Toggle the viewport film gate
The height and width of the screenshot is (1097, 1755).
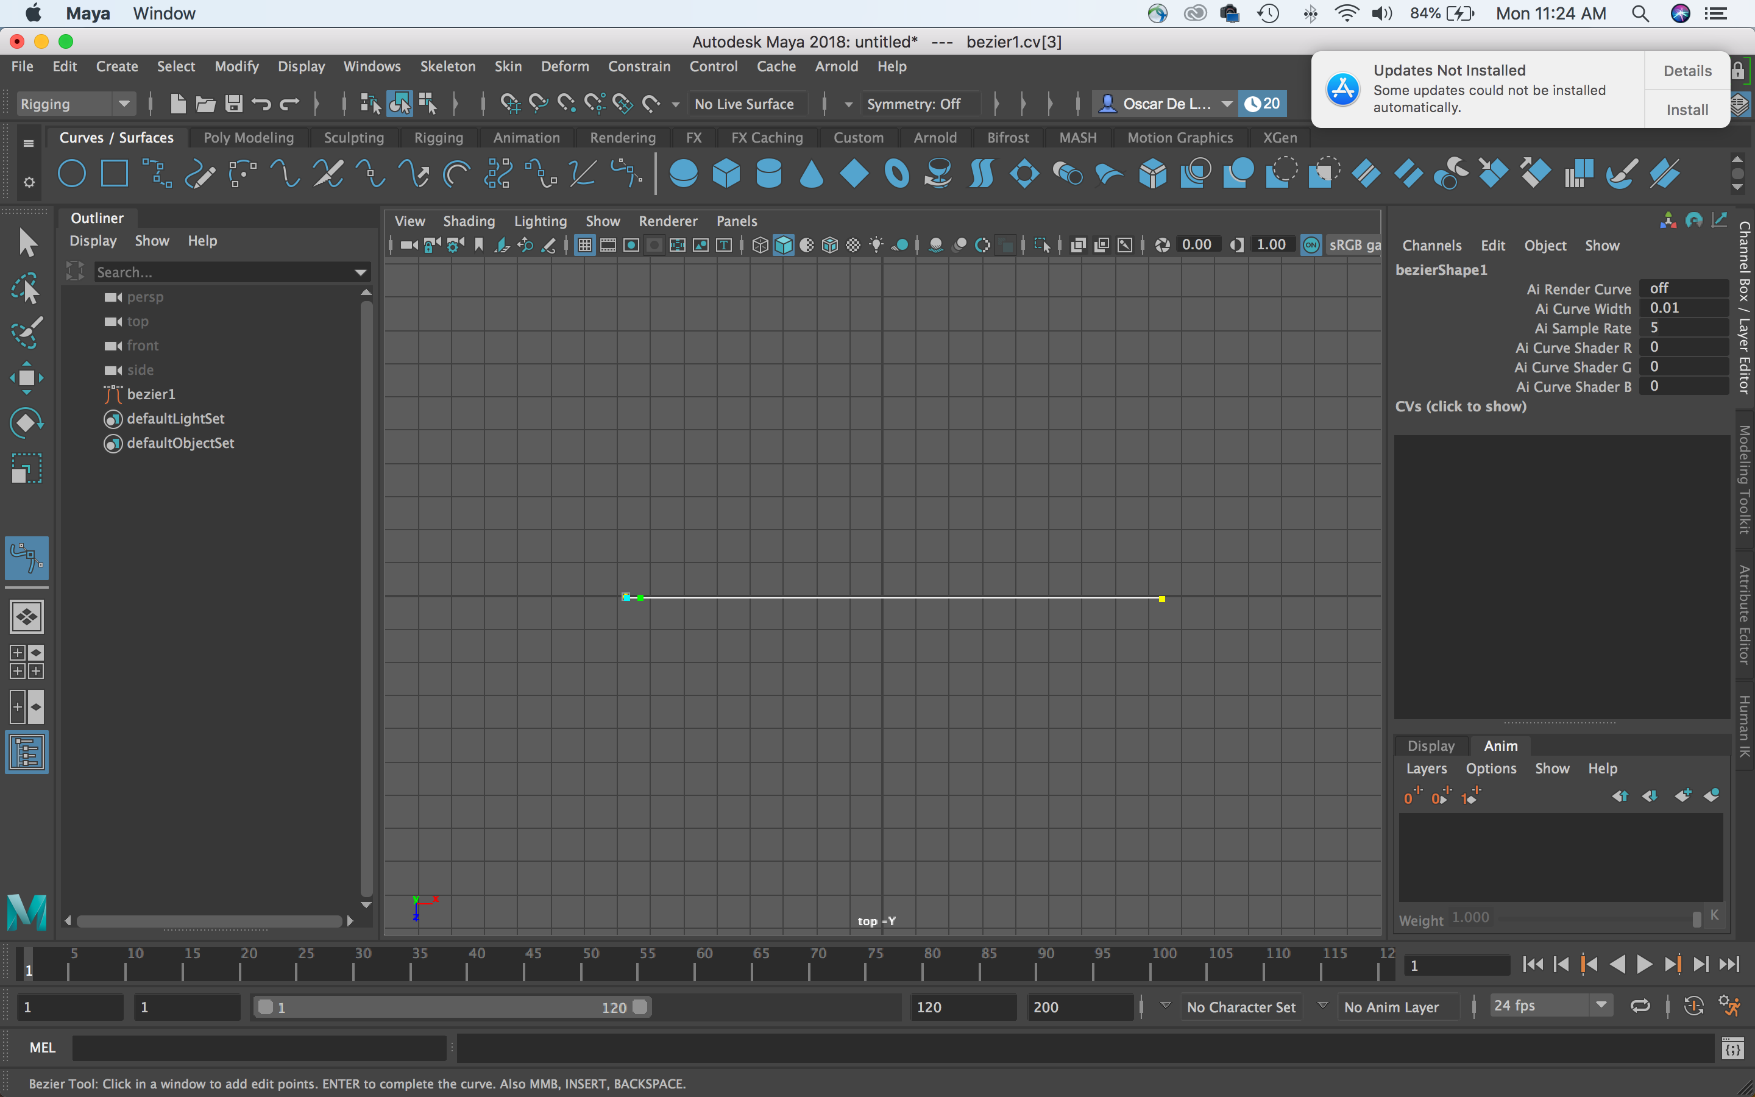(608, 245)
